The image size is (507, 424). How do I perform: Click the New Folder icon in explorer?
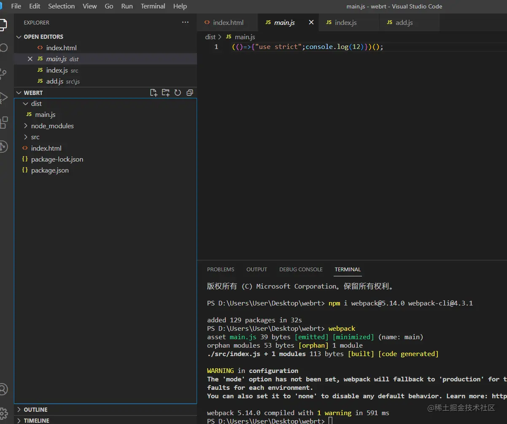tap(166, 93)
